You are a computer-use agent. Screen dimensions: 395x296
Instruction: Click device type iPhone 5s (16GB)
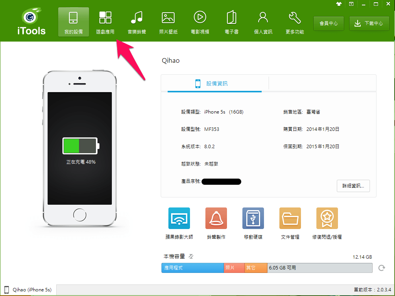(224, 112)
